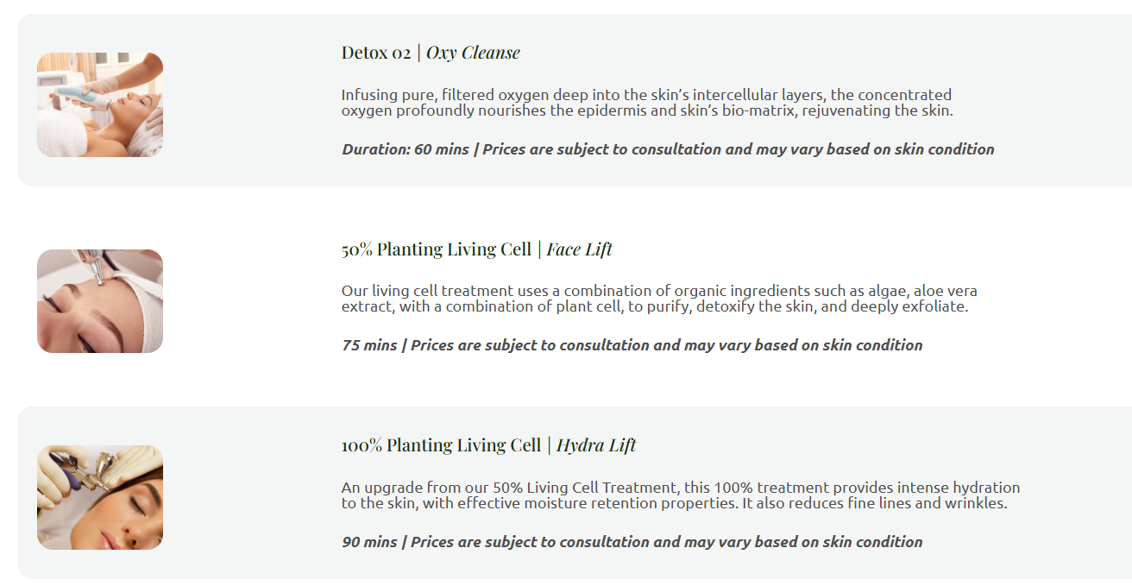This screenshot has width=1132, height=586.
Task: Select the italic 'Oxy Cleanse' title
Action: tap(474, 54)
